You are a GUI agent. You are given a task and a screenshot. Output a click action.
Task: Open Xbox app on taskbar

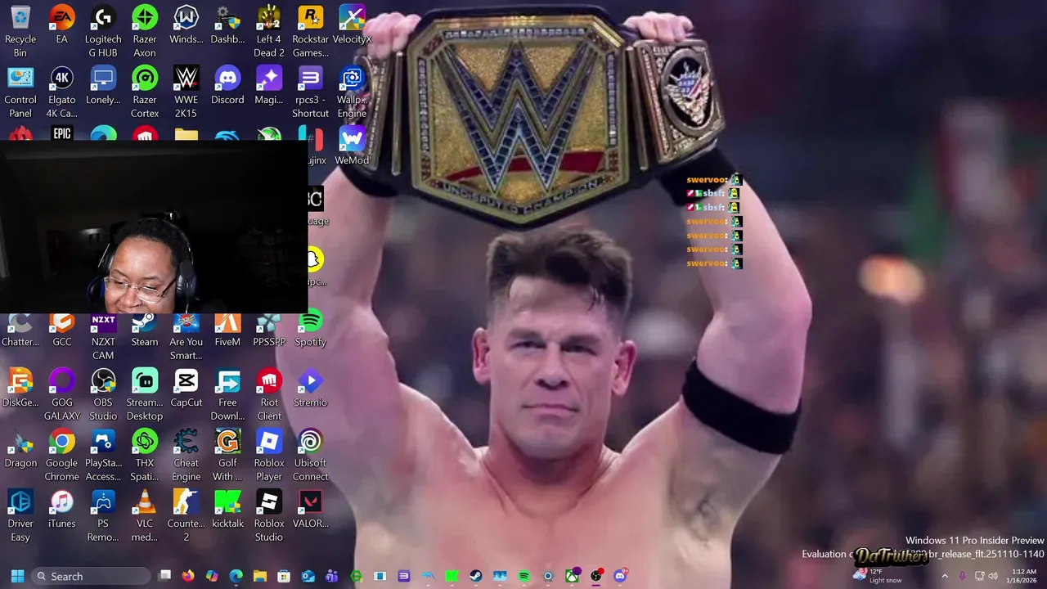572,576
